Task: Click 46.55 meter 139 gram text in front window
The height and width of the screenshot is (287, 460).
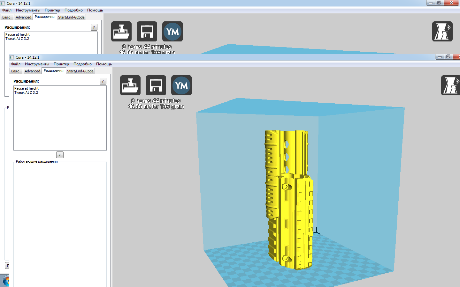Action: click(156, 107)
